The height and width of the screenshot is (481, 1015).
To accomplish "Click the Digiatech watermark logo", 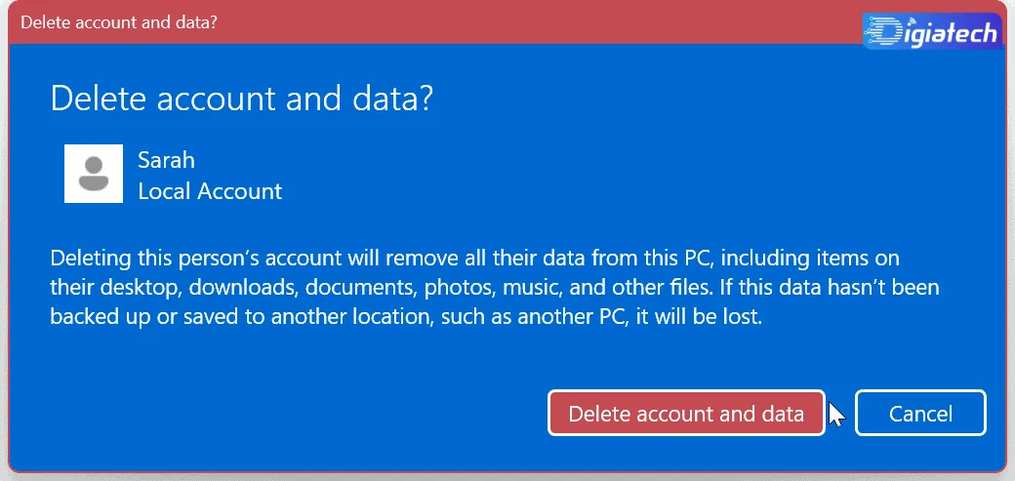I will tap(933, 31).
